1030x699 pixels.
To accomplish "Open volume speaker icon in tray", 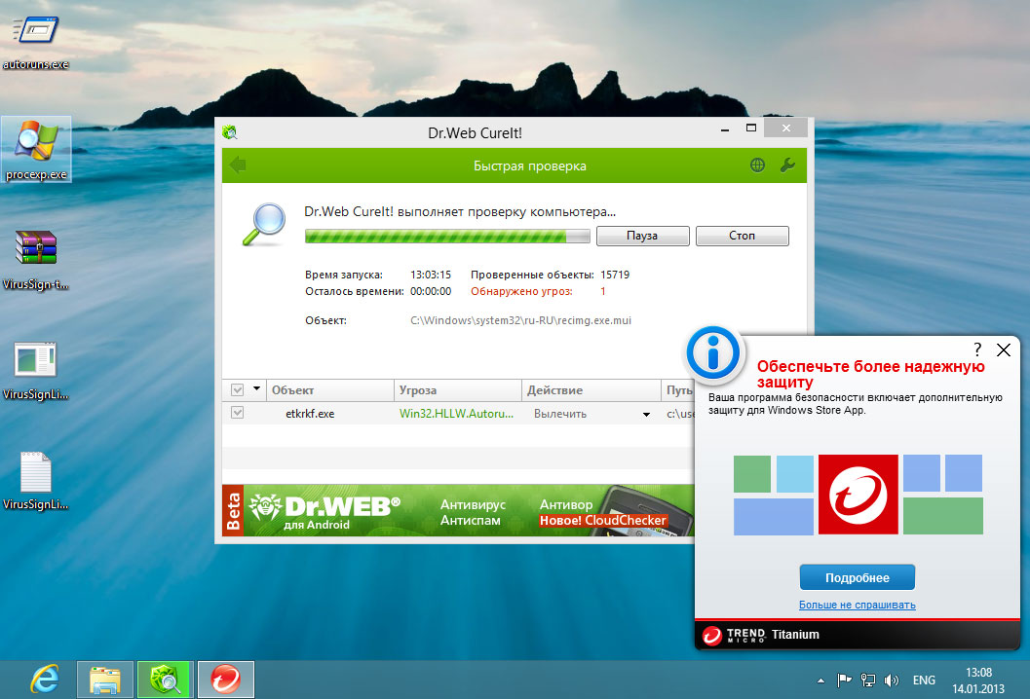I will pyautogui.click(x=892, y=681).
